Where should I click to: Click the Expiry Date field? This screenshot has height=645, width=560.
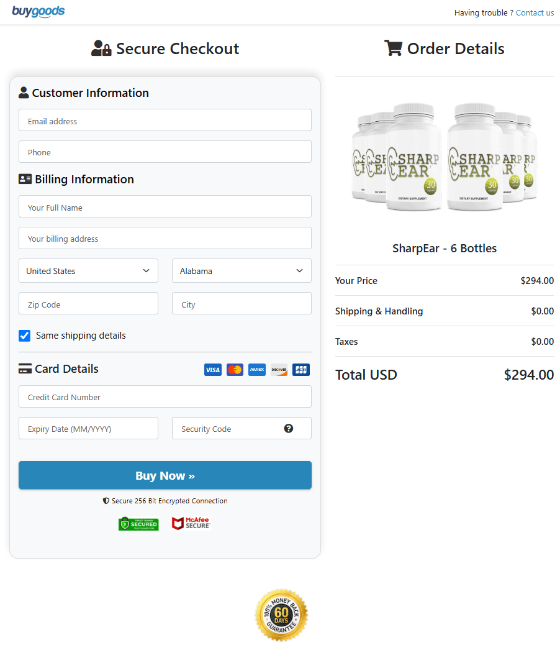[88, 429]
